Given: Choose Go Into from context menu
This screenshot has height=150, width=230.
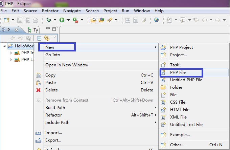Looking at the screenshot, I should click(x=96, y=55).
